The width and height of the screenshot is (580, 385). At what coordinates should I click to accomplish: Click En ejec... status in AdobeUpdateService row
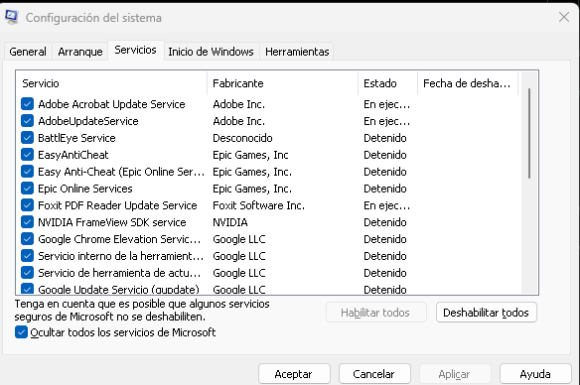(x=386, y=121)
